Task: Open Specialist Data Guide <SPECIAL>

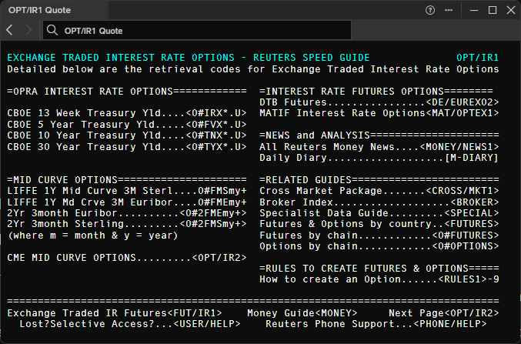Action: (x=472, y=213)
